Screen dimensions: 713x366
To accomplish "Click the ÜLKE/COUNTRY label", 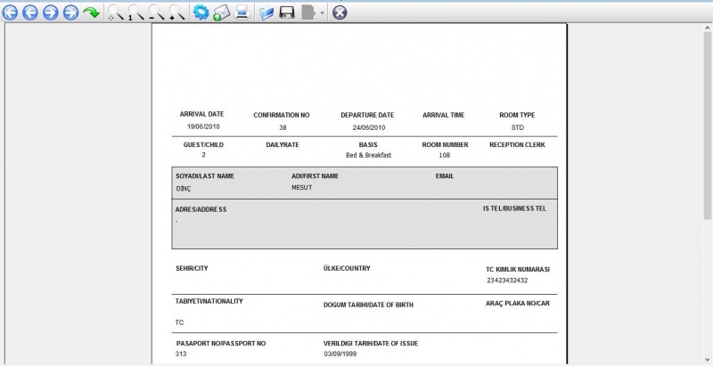I will 347,268.
